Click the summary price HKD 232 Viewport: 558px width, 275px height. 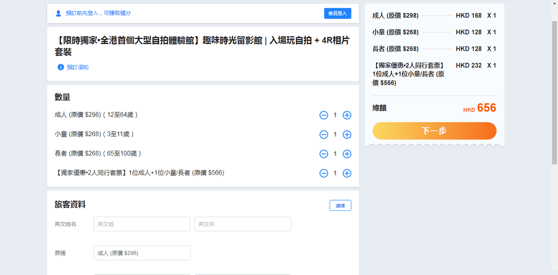tap(469, 65)
